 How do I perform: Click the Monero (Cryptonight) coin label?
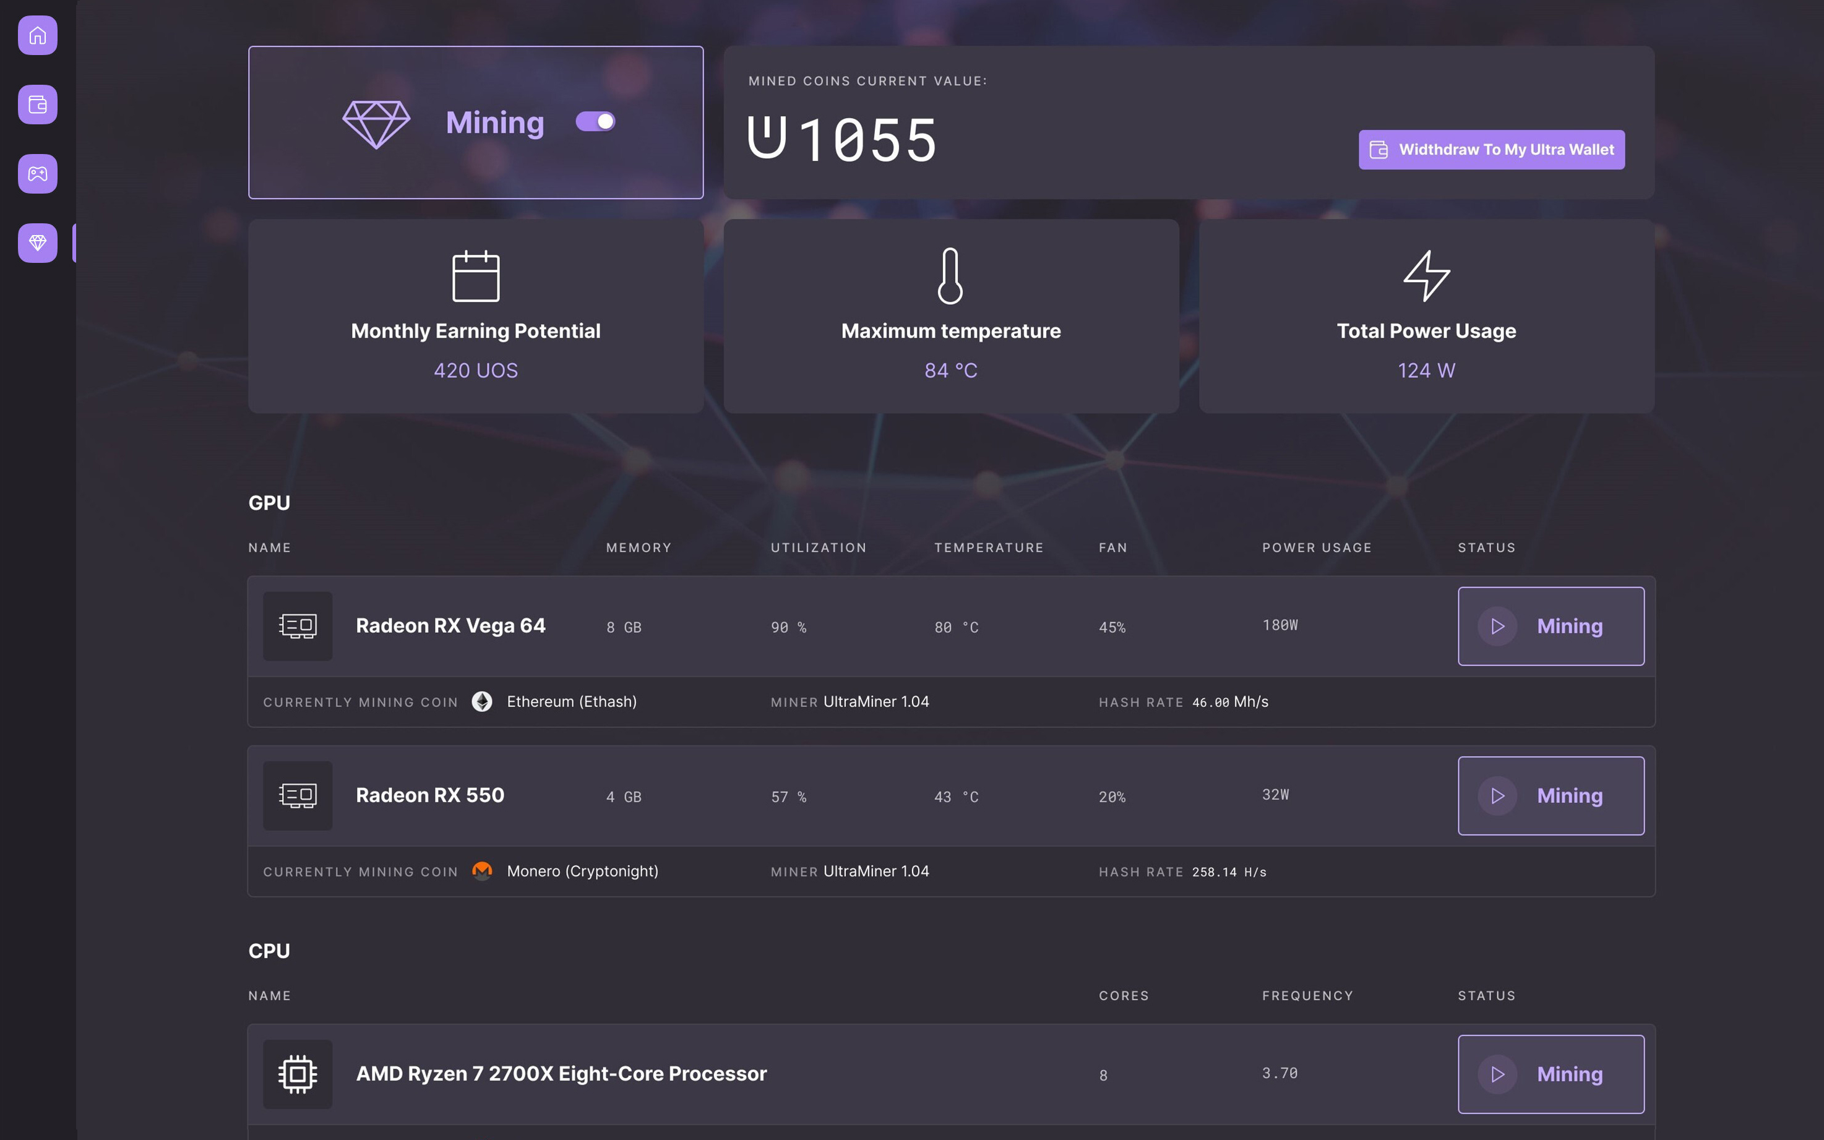point(582,872)
